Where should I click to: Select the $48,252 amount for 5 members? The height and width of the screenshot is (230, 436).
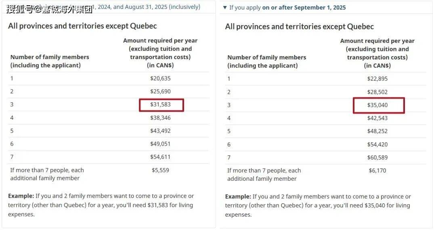click(x=377, y=131)
